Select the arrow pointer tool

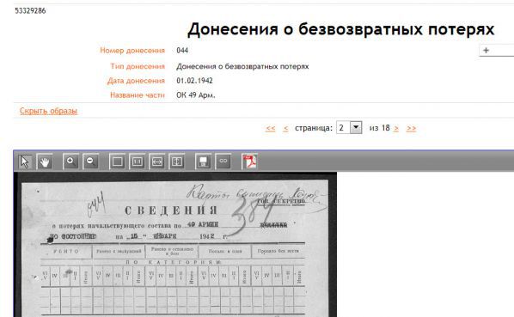25,162
